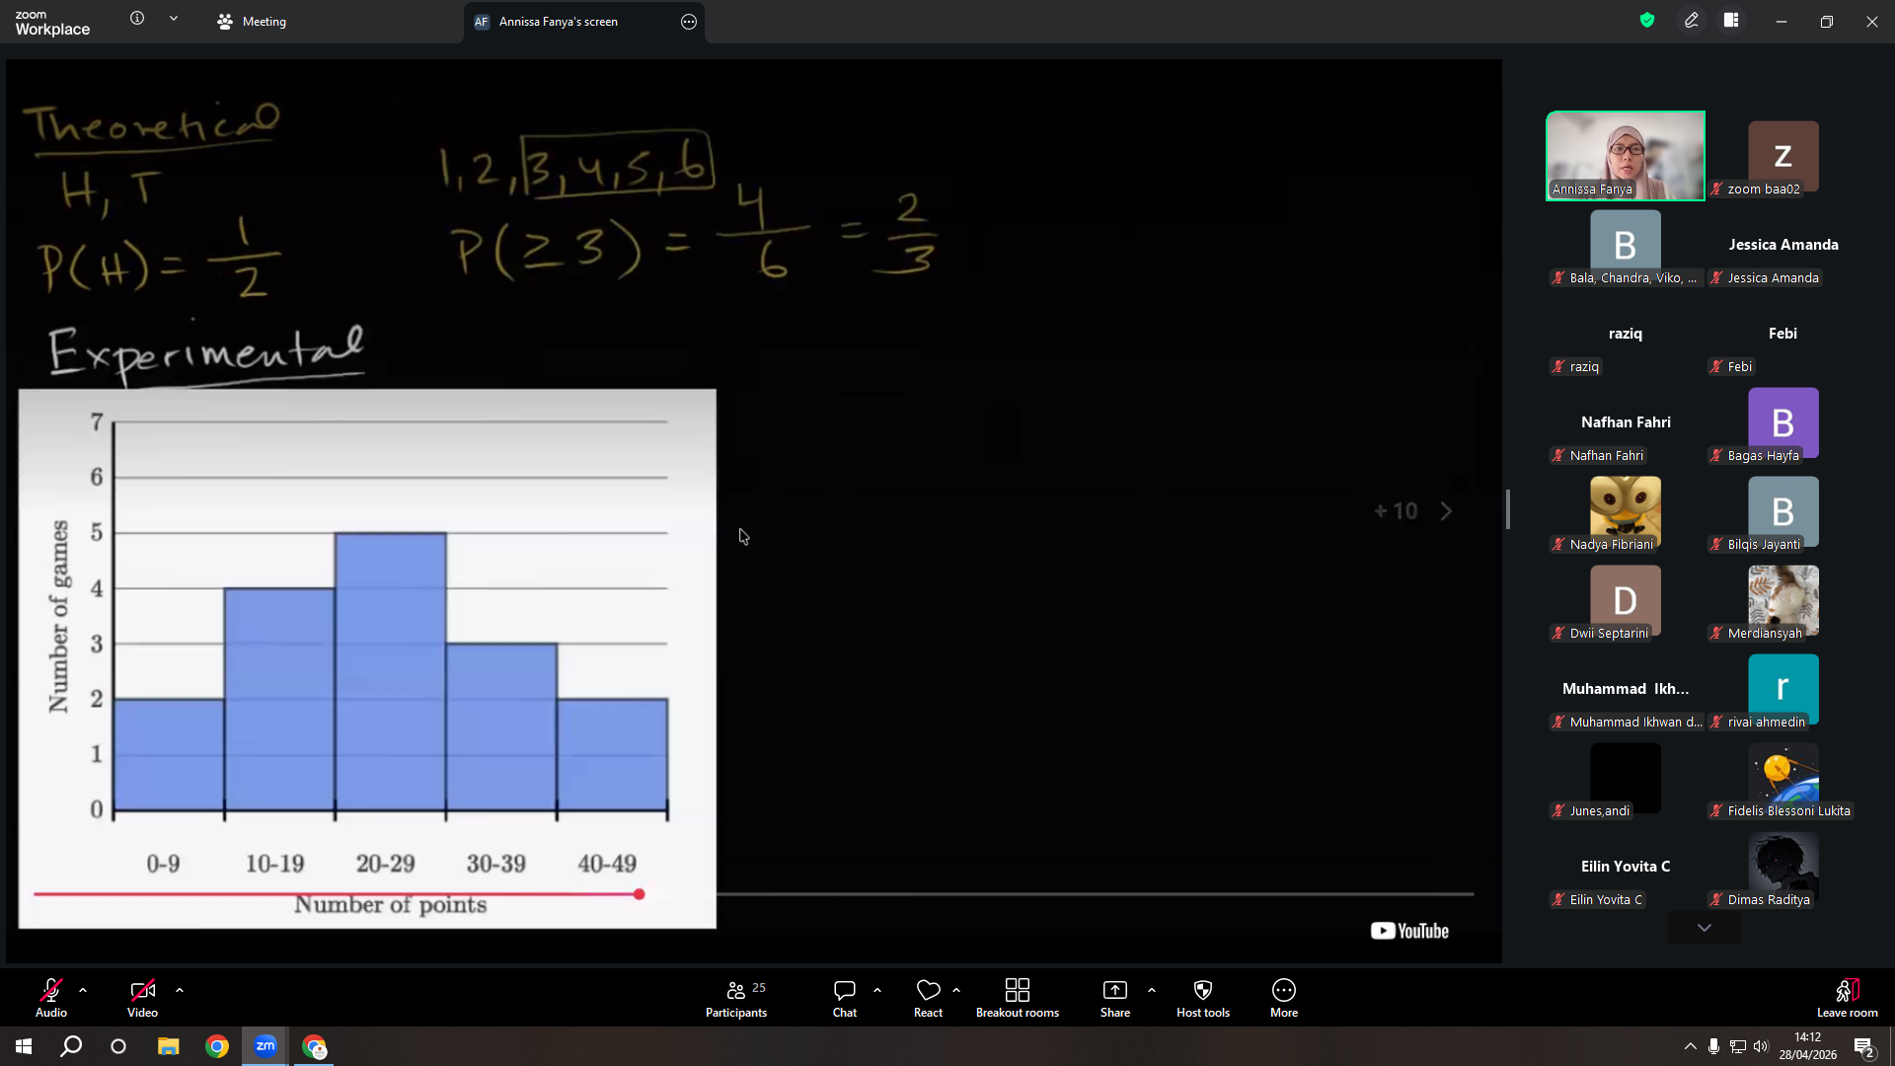Show hidden system tray icons
Screen dimensions: 1895x1066
click(x=1691, y=1046)
